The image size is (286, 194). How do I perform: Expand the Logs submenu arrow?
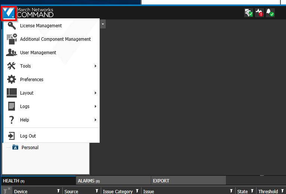95,107
